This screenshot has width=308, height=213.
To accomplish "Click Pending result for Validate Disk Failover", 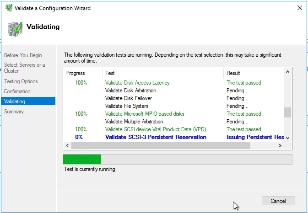I will pos(237,98).
